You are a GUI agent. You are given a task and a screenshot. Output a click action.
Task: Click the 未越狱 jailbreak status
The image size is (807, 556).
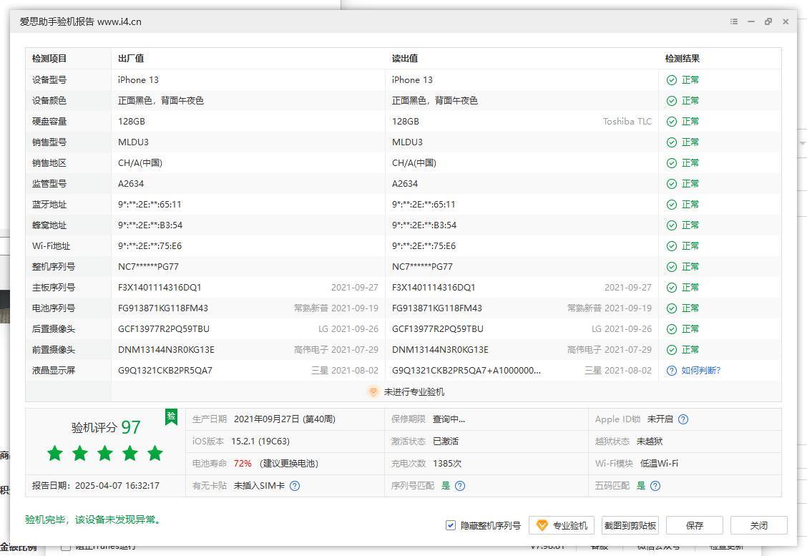(x=650, y=442)
